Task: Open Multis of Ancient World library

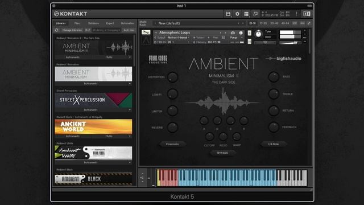Action: 109,136
